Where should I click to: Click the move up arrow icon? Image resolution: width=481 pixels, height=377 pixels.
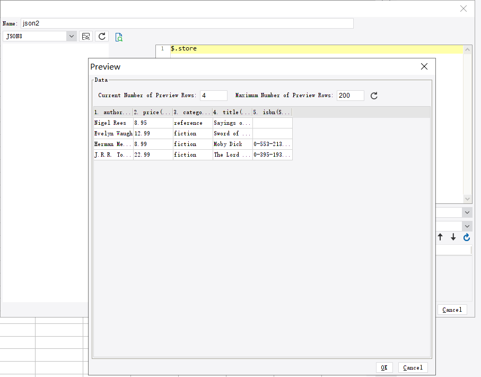pyautogui.click(x=440, y=237)
